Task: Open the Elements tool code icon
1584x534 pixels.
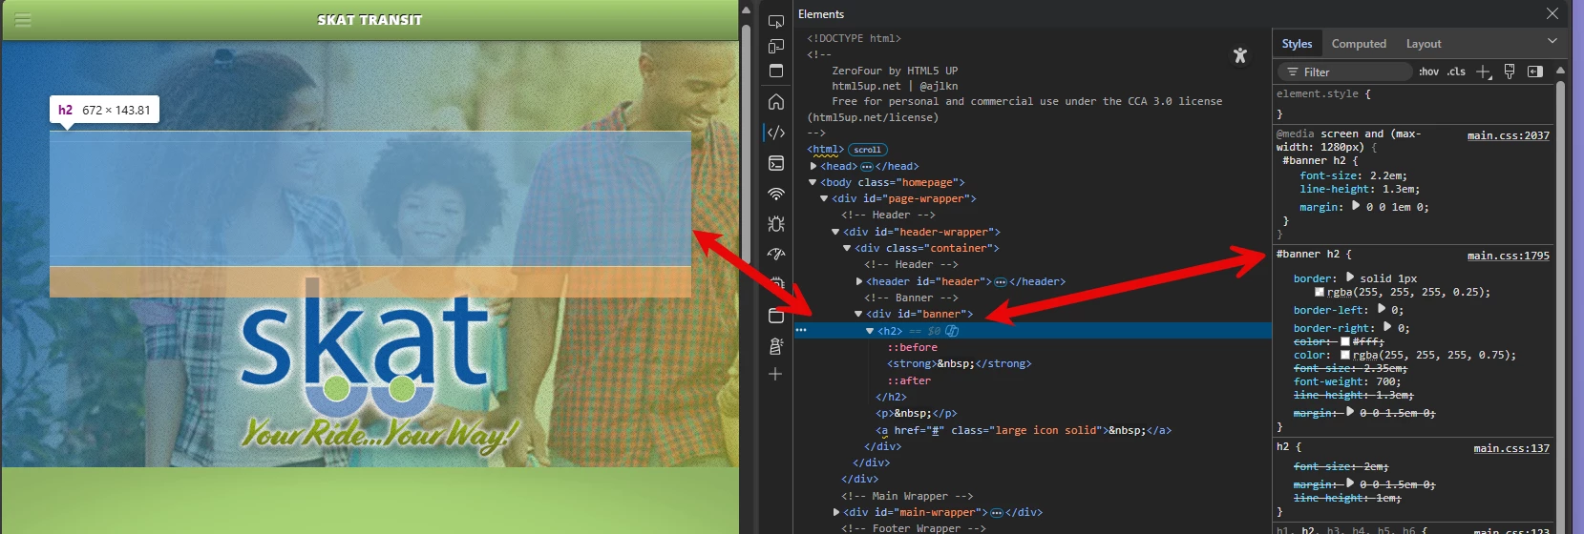Action: (x=776, y=133)
